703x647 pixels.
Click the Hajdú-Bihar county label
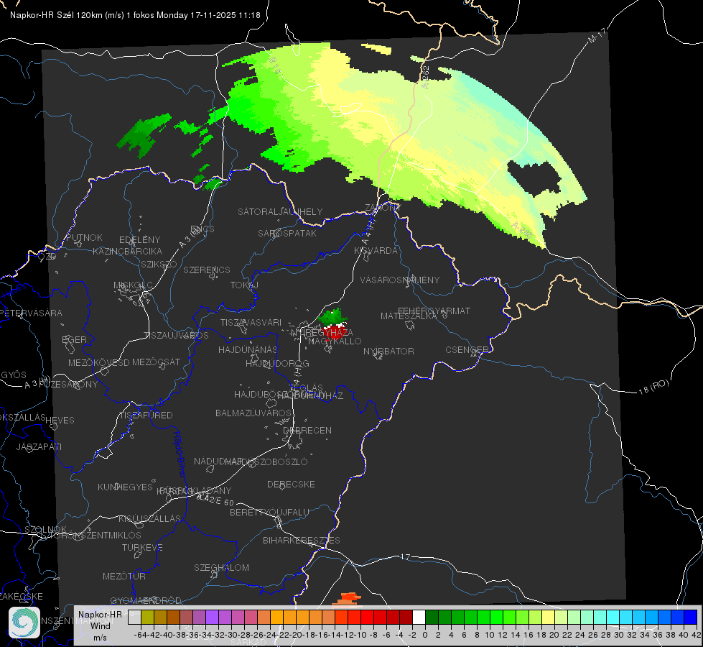coord(179,454)
